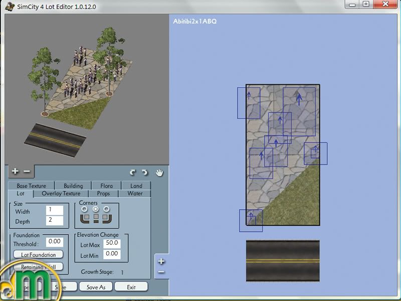Select the middle (no corner) radio button
401x301 pixels.
(96, 209)
